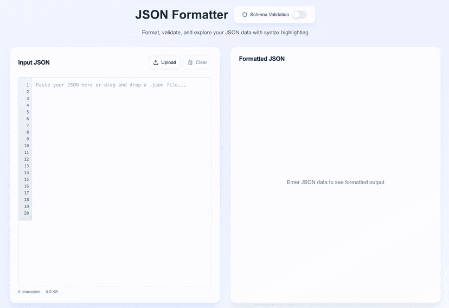Click the "Formatted JSON" panel heading
Image resolution: width=449 pixels, height=308 pixels.
pos(261,59)
